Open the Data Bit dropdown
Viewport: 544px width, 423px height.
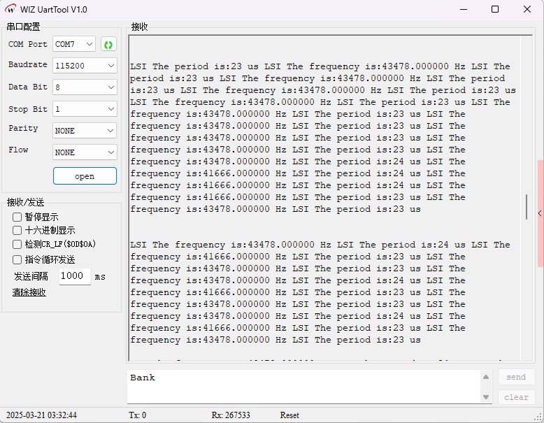pos(85,87)
